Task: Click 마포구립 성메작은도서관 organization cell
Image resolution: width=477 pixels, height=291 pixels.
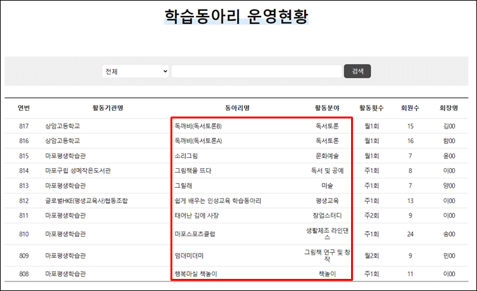Action: click(78, 171)
